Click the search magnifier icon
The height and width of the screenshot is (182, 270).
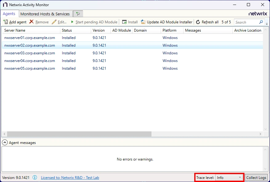pyautogui.click(x=261, y=22)
